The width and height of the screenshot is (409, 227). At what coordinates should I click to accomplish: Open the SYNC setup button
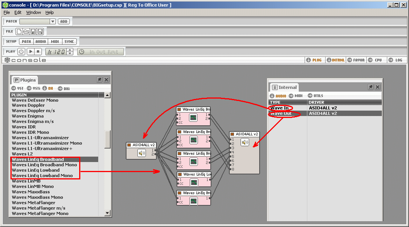click(69, 42)
